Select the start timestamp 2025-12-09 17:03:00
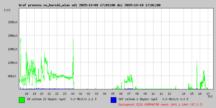This screenshot has height=108, width=216. (x=97, y=5)
